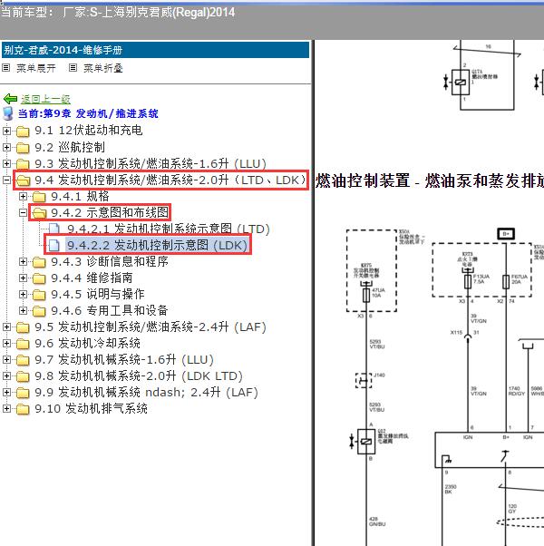Click the 菜单折叠 collapse-all button
Viewport: 544px width, 546px height.
[103, 68]
